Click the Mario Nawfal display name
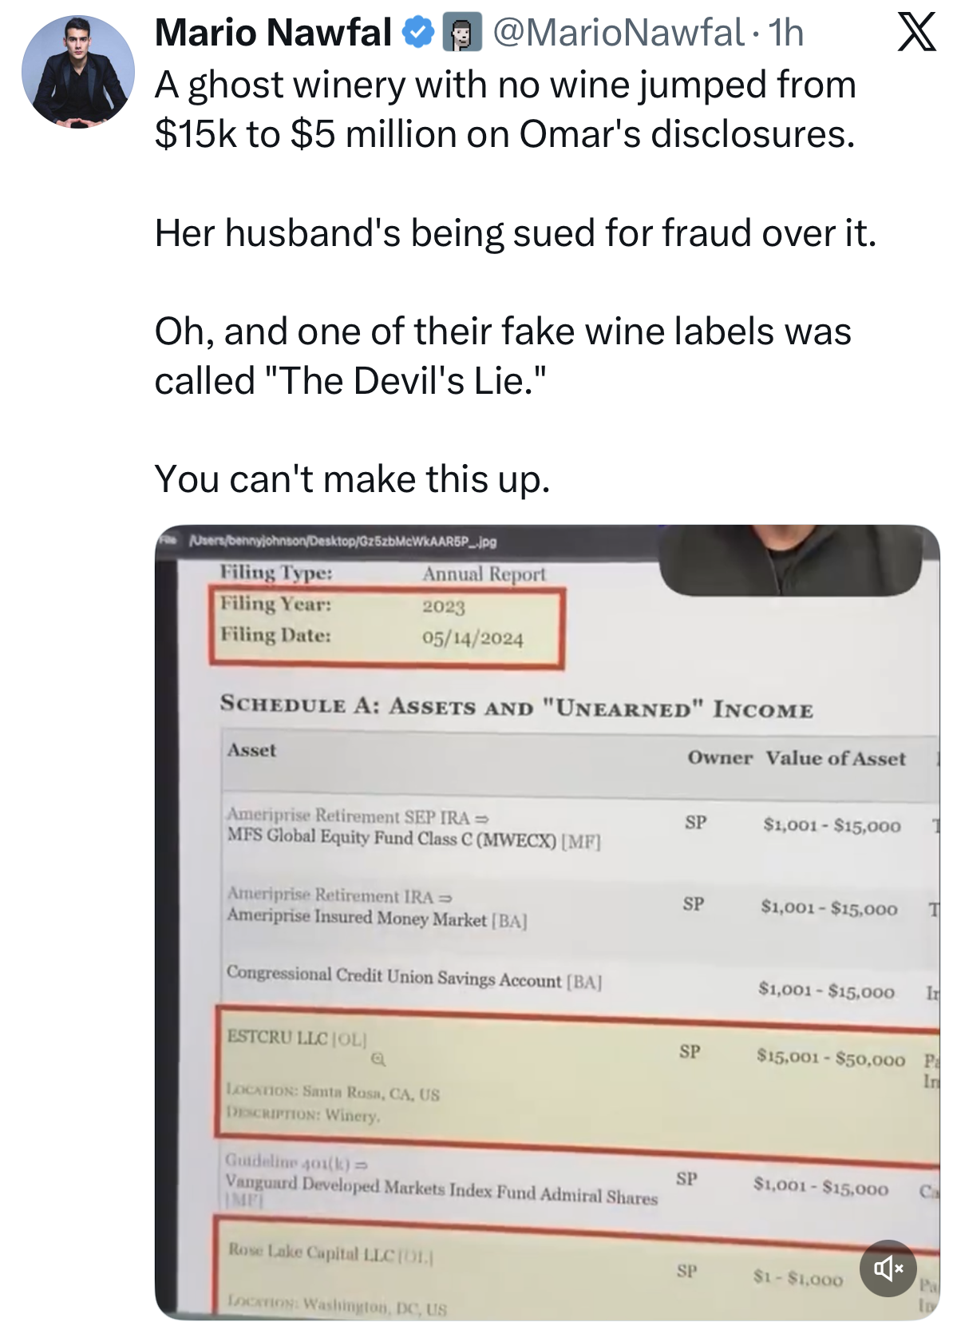Viewport: 953px width, 1322px height. (x=272, y=34)
